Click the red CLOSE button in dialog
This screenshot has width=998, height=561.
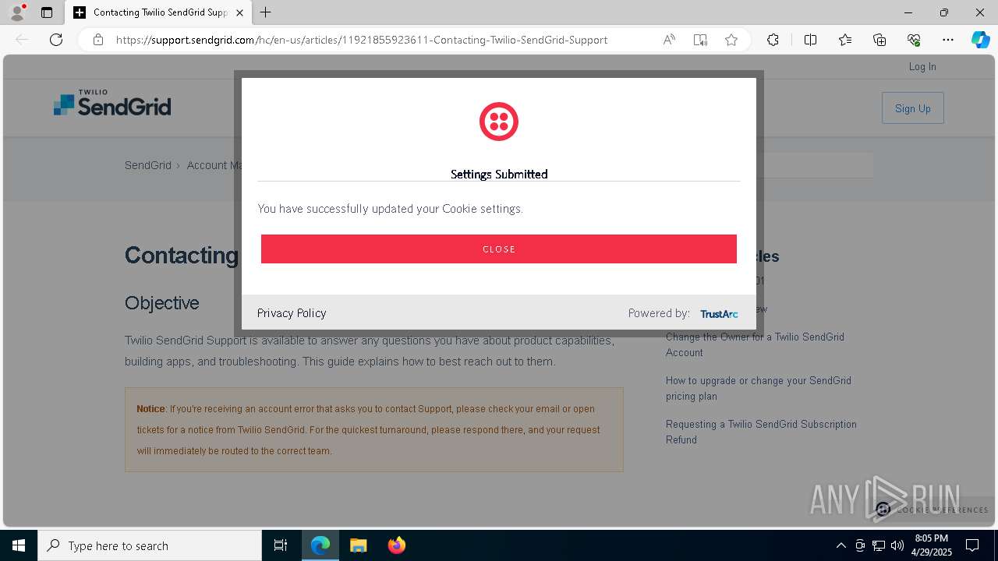(499, 249)
